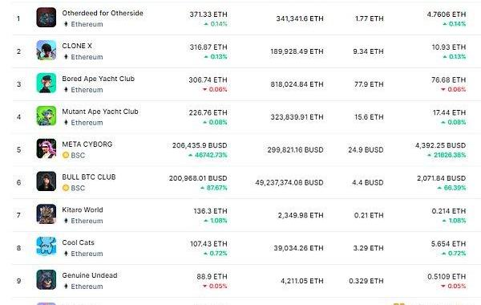
Task: Click the CLONE X collection name
Action: 77,46
